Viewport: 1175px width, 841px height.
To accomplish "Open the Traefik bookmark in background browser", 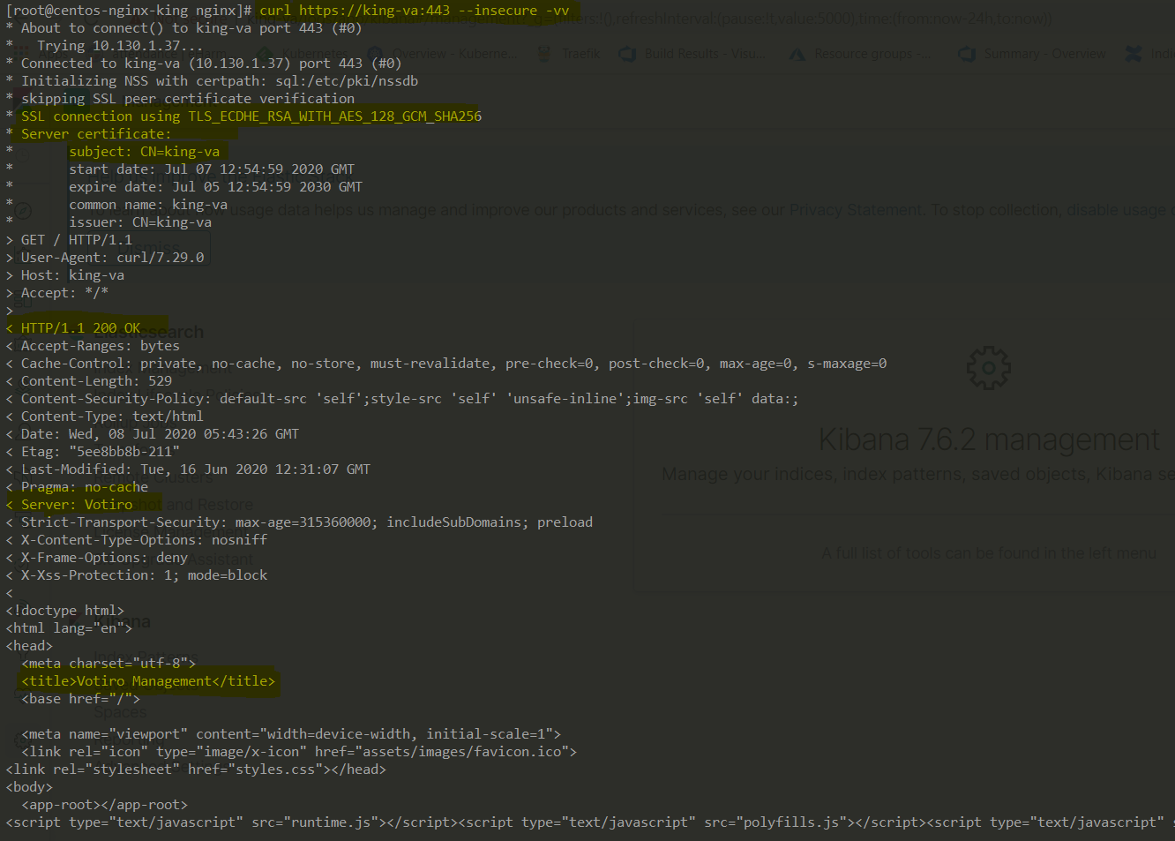I will click(570, 54).
